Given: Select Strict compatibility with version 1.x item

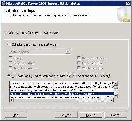Looking at the screenshot, I should click(x=62, y=87).
